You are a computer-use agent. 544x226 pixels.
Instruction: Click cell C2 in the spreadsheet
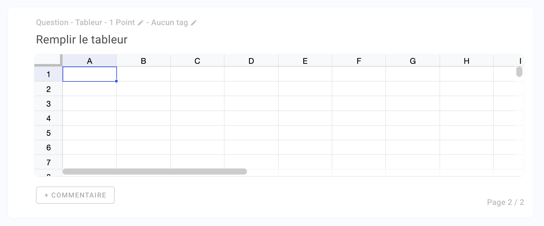pyautogui.click(x=197, y=89)
